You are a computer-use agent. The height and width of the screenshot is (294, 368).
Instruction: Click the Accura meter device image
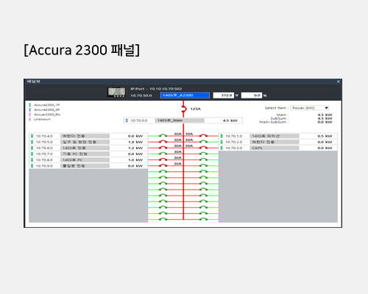point(116,92)
